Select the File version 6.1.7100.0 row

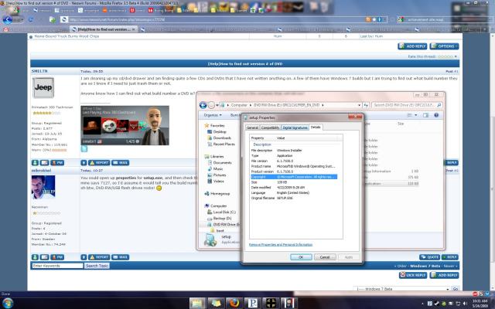click(x=294, y=161)
